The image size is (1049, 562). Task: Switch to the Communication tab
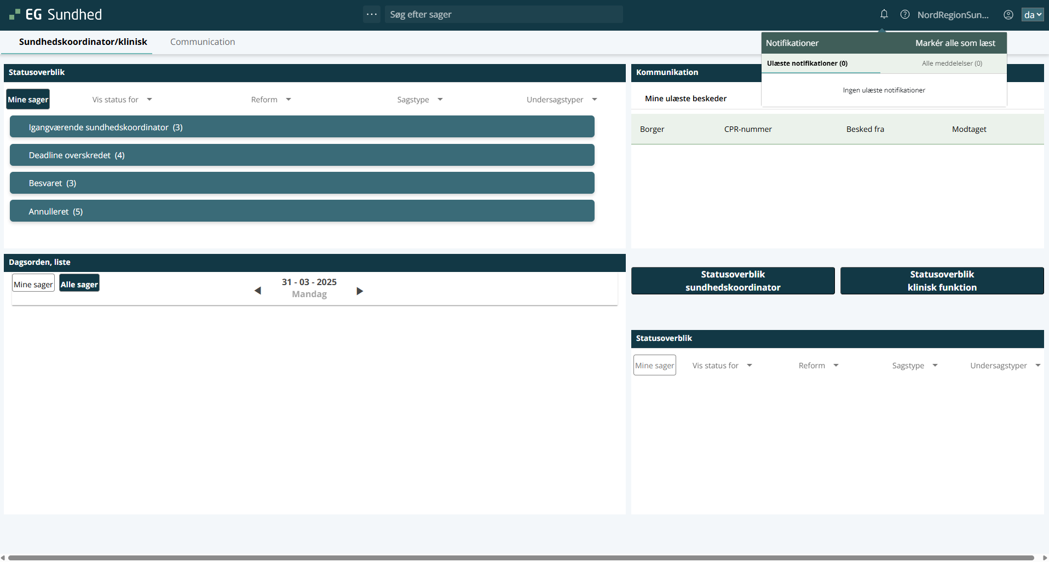click(203, 42)
